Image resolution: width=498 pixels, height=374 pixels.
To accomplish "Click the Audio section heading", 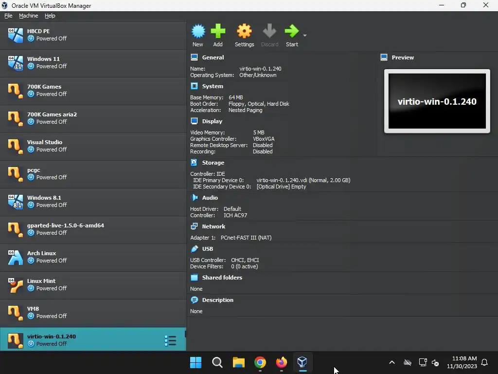I will click(x=210, y=198).
